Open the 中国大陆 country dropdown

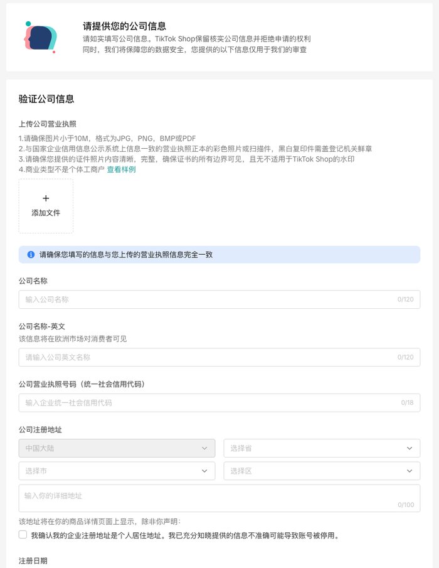(x=117, y=448)
